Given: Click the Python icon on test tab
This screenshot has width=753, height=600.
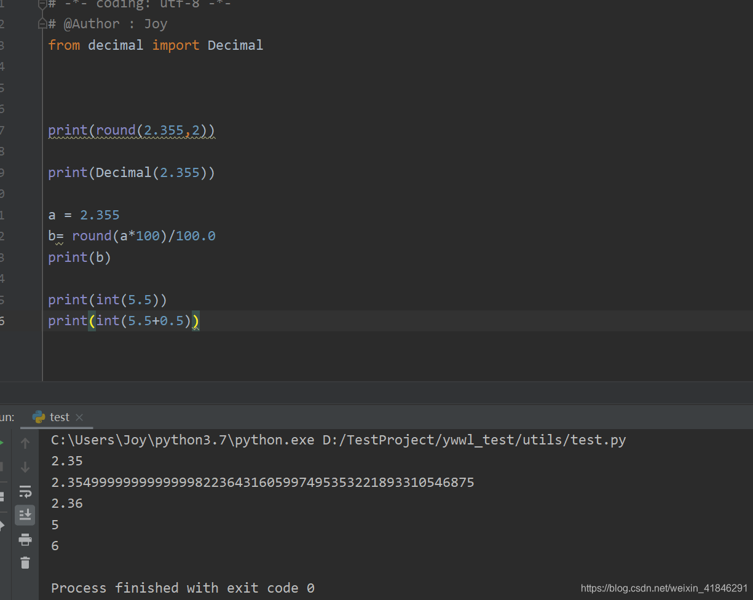Looking at the screenshot, I should click(x=39, y=417).
